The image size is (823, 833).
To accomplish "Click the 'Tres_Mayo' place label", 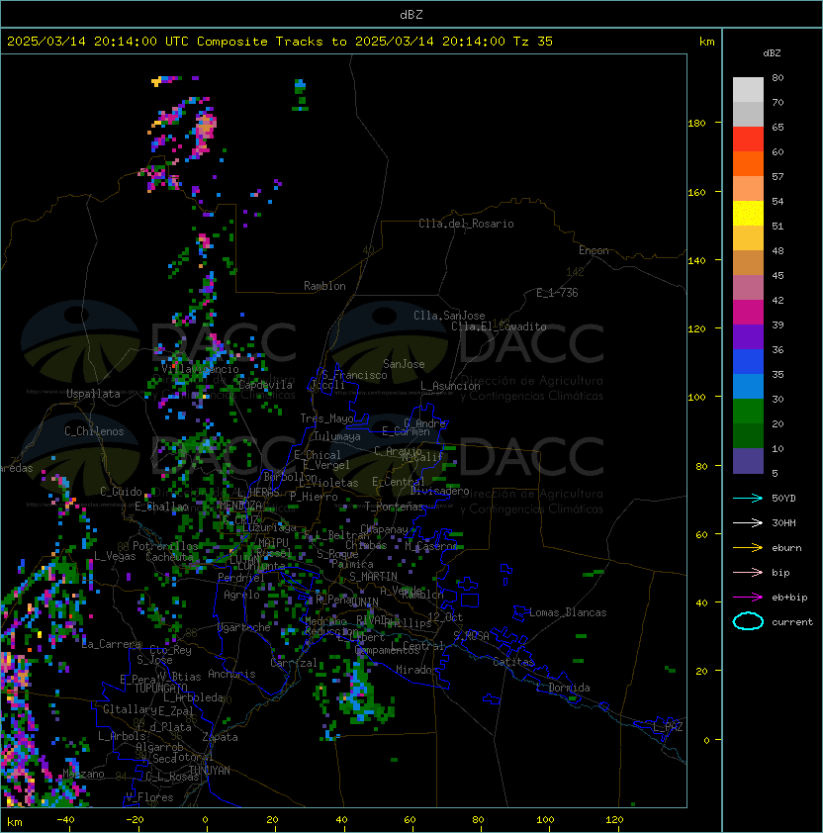I will (326, 418).
